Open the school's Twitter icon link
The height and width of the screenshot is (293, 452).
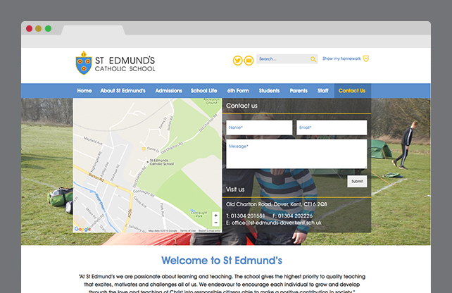(x=237, y=60)
